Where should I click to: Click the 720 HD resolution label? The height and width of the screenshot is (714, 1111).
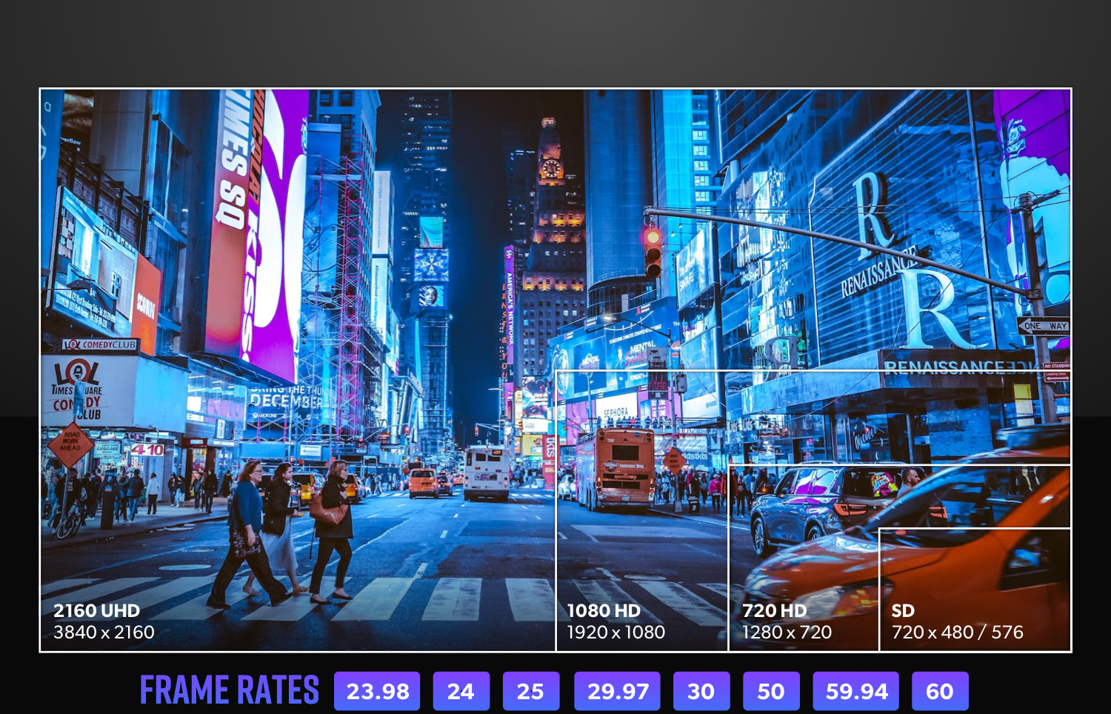tap(775, 611)
